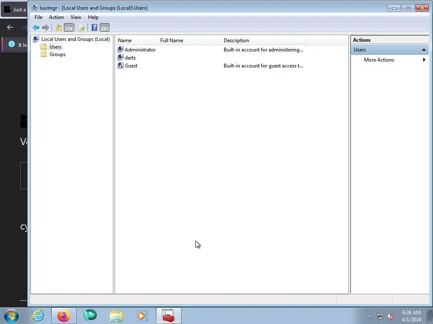Open Windows Media Player taskbar icon
The image size is (433, 324).
coord(142,316)
